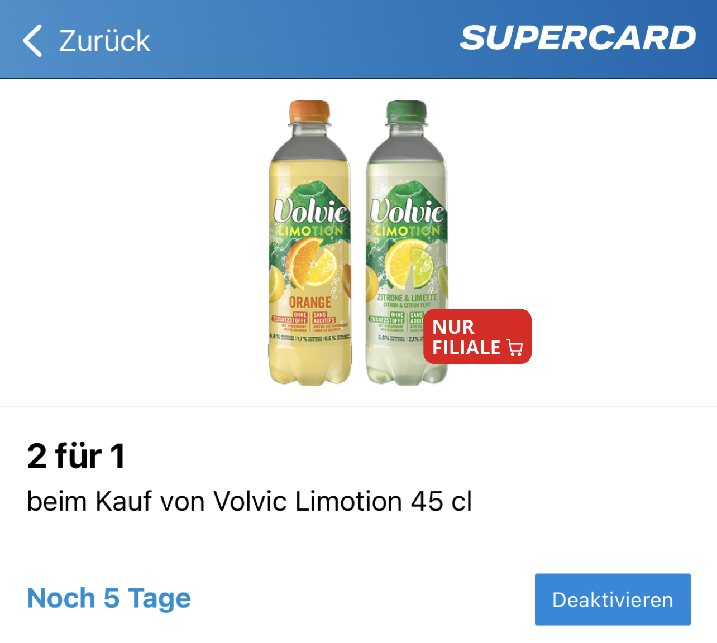
Task: Tap the Volvic Limotion 45 cl description
Action: click(250, 501)
